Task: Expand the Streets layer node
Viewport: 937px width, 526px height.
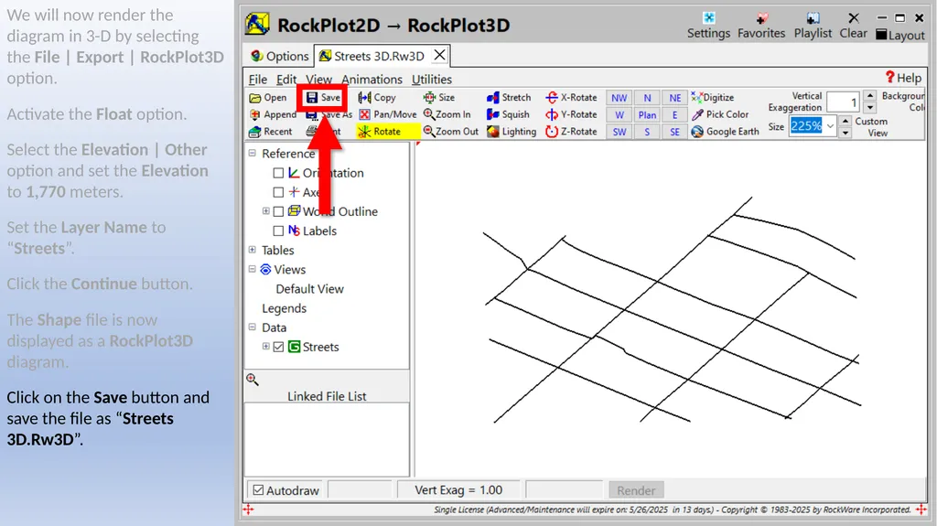Action: click(x=266, y=346)
